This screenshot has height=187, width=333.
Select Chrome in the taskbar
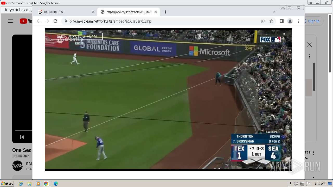[46, 184]
